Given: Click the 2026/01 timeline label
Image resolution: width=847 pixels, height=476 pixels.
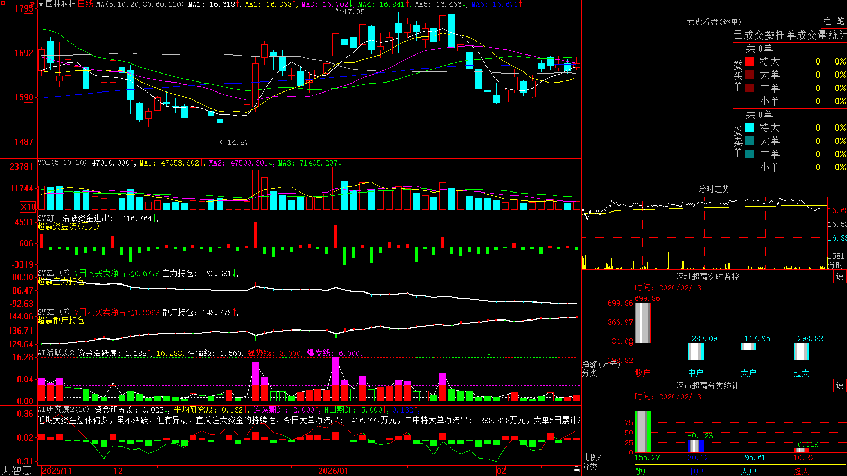Looking at the screenshot, I should 334,471.
